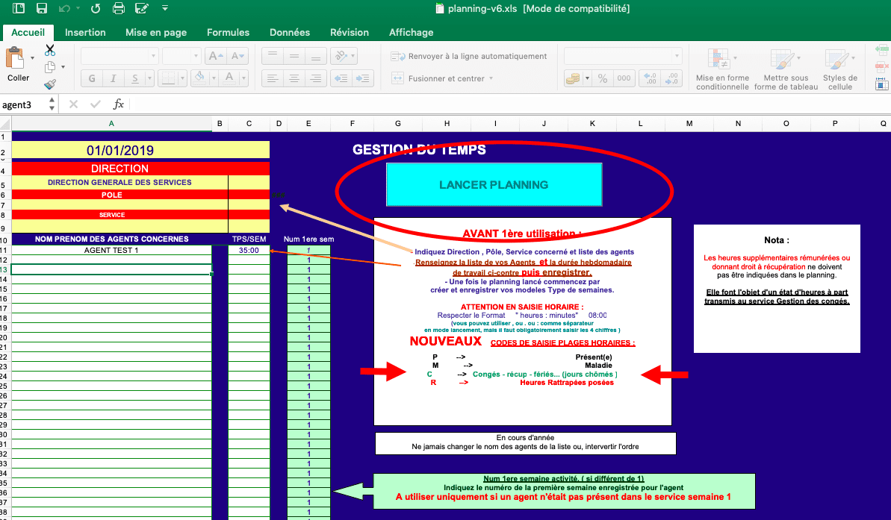Expand Fusionner et centrer options
This screenshot has width=891, height=520.
point(491,78)
